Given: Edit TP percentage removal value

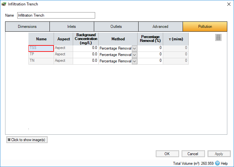Looking at the screenshot, I should 150,55.
